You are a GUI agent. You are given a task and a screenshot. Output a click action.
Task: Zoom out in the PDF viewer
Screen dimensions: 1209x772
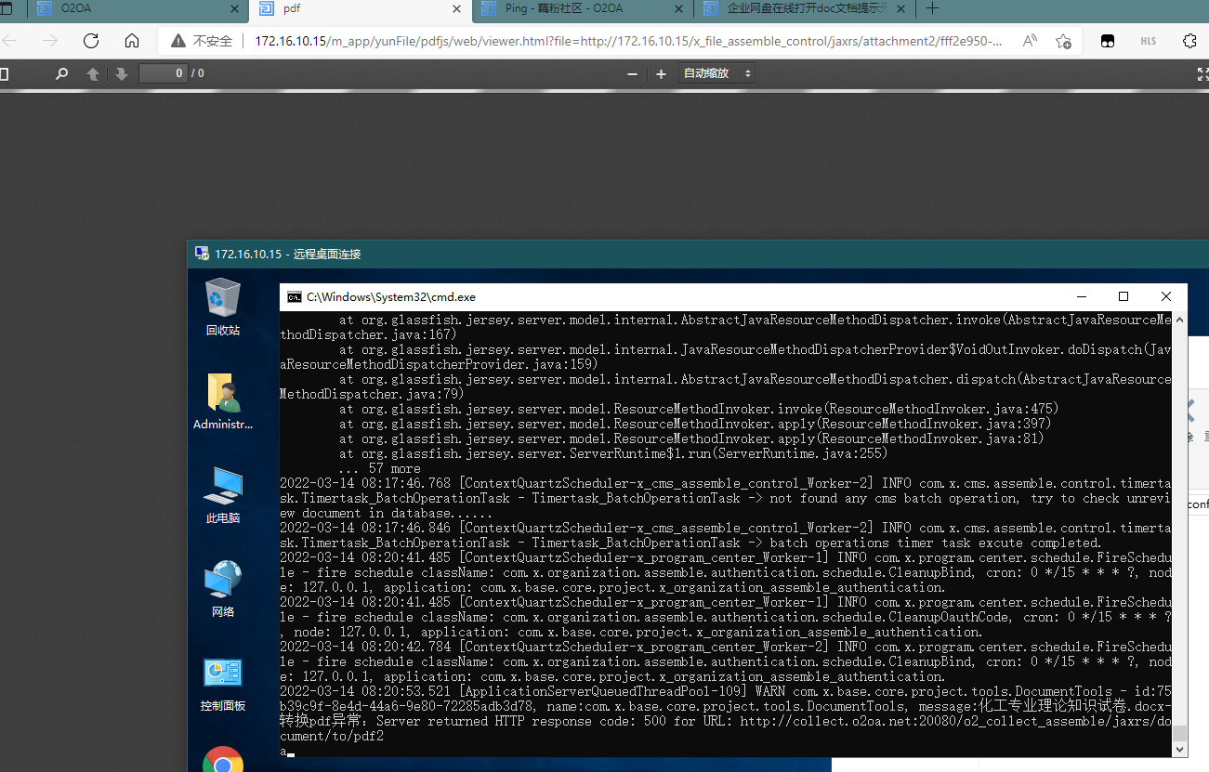(633, 73)
